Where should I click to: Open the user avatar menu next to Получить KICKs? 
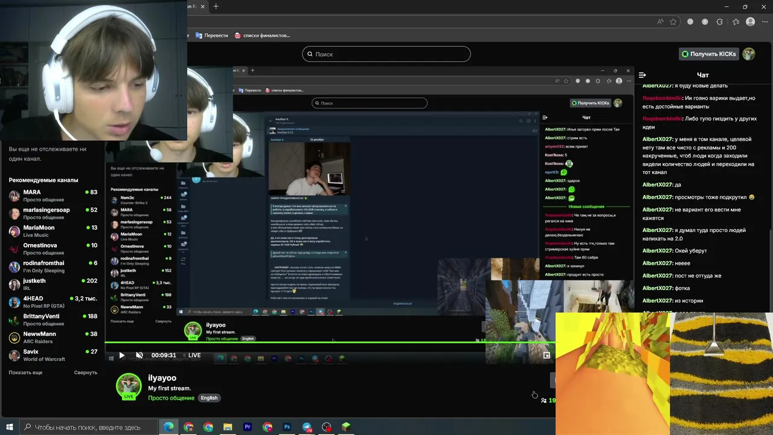[x=749, y=54]
